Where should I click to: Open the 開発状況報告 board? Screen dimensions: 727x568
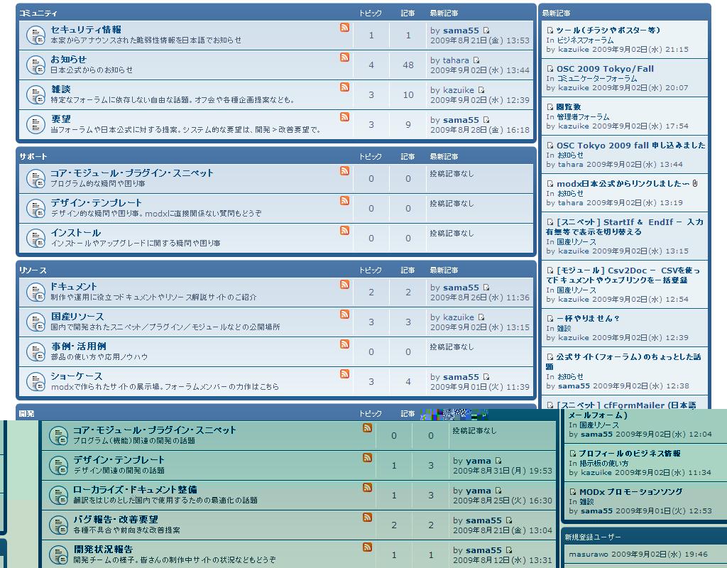(103, 550)
